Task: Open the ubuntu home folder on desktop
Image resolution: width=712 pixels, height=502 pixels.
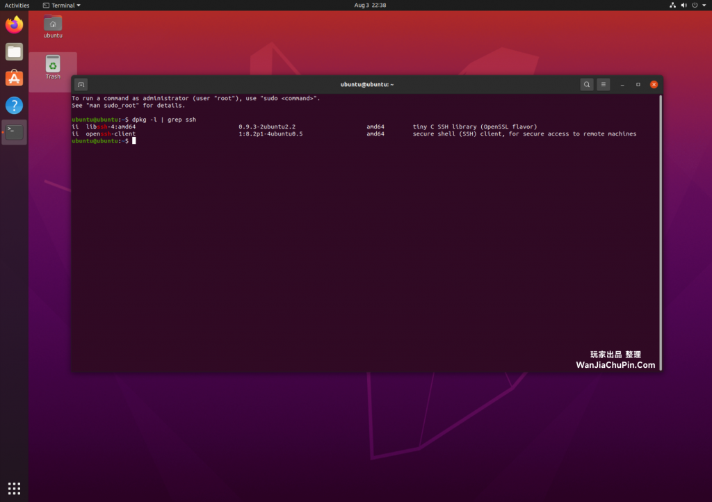Action: (53, 26)
